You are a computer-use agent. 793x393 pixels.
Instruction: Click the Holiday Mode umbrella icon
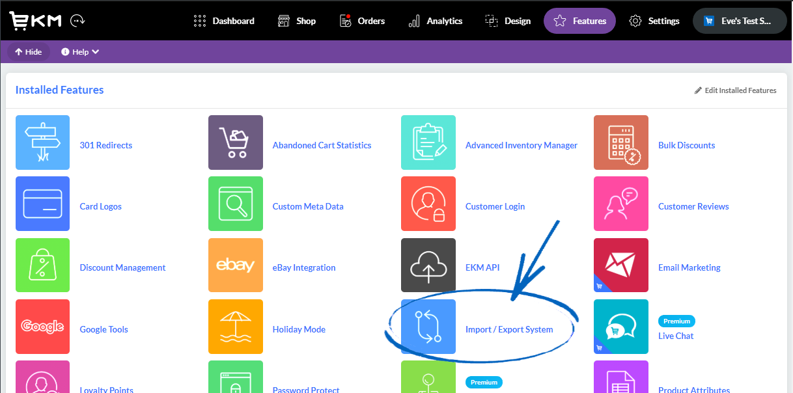(236, 327)
